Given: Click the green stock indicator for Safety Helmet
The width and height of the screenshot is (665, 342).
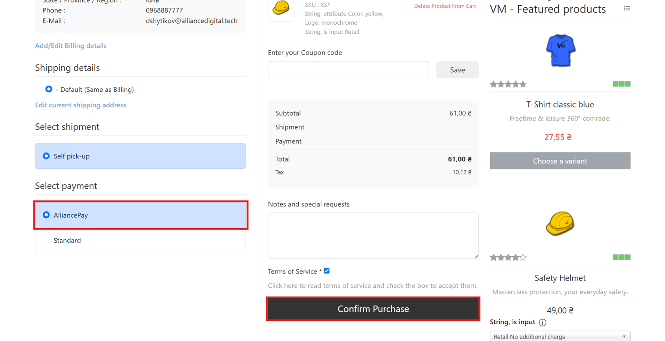Looking at the screenshot, I should click(x=622, y=257).
